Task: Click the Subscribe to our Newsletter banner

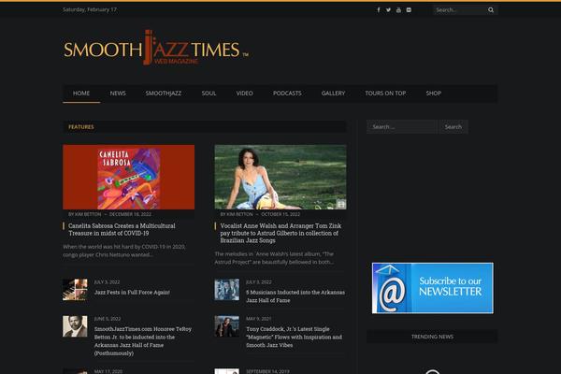Action: tap(433, 288)
